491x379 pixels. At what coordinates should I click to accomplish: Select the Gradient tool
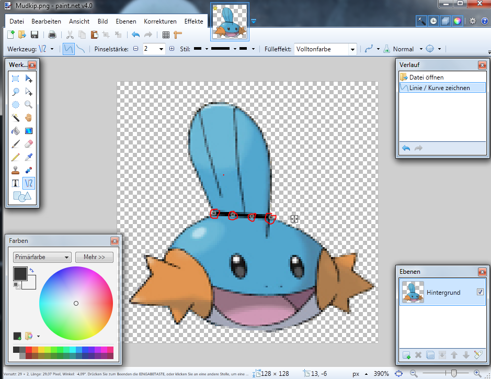(28, 131)
